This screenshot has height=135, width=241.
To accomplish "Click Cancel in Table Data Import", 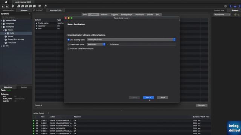I will click(162, 97).
